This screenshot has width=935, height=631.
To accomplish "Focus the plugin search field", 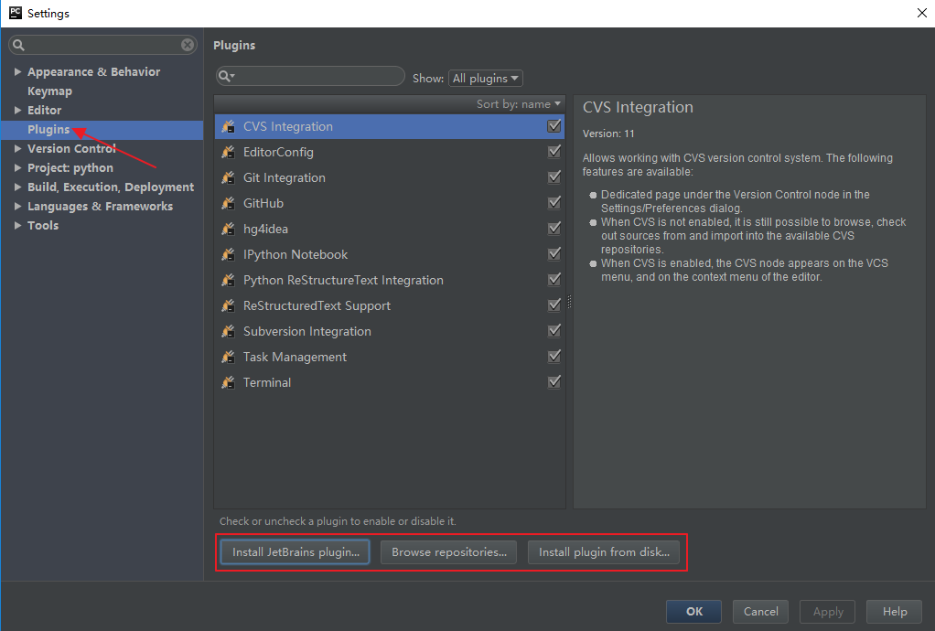I will point(310,76).
